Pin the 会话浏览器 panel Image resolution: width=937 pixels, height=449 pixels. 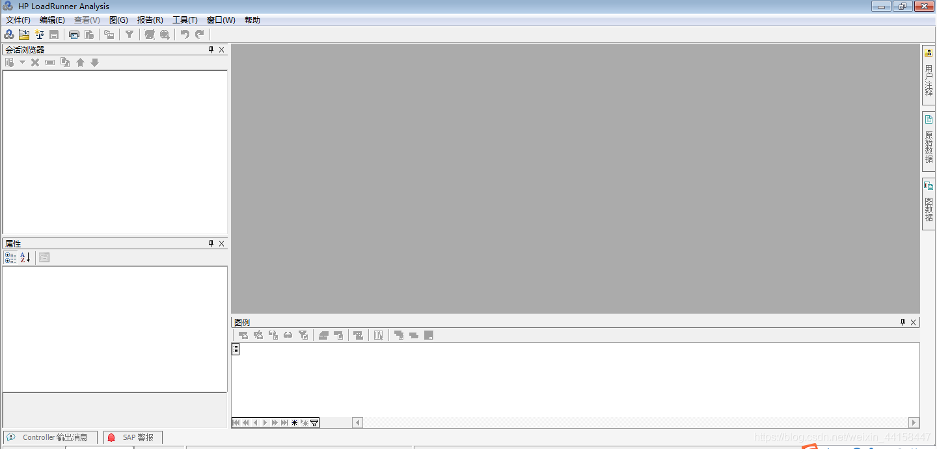point(211,50)
